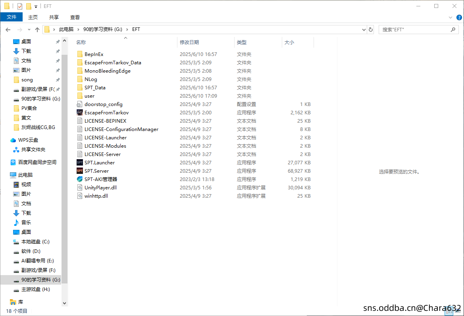Open the song folder in sidebar
464x316 pixels.
pyautogui.click(x=27, y=80)
